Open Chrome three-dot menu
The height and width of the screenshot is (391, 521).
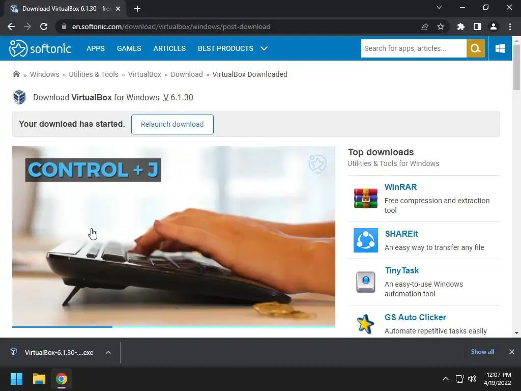pyautogui.click(x=510, y=26)
